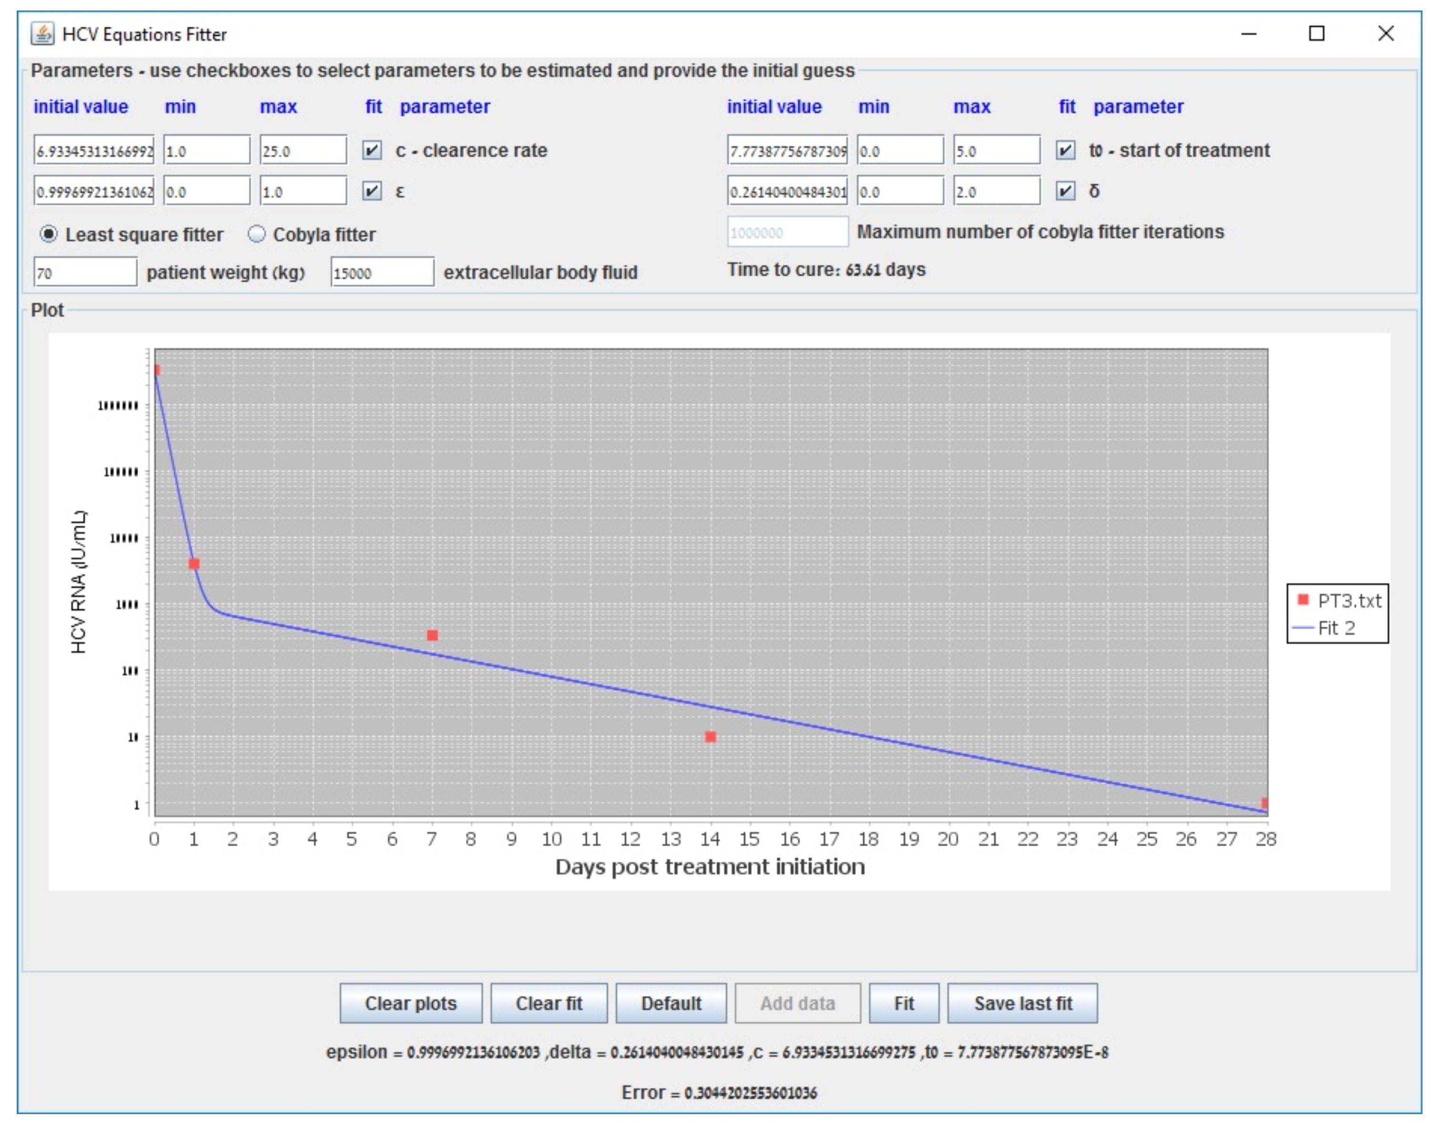Viewport: 1443px width, 1127px height.
Task: Reset values with the Default button
Action: [x=671, y=1004]
